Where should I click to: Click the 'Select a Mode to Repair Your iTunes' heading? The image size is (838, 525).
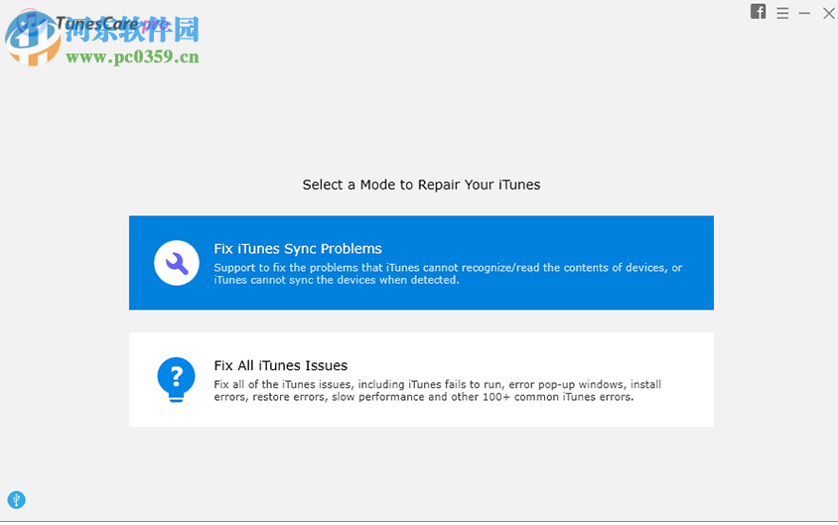coord(421,185)
